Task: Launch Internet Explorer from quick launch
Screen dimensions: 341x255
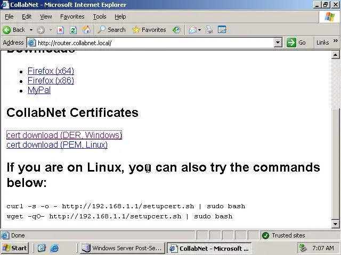Action: (54, 248)
